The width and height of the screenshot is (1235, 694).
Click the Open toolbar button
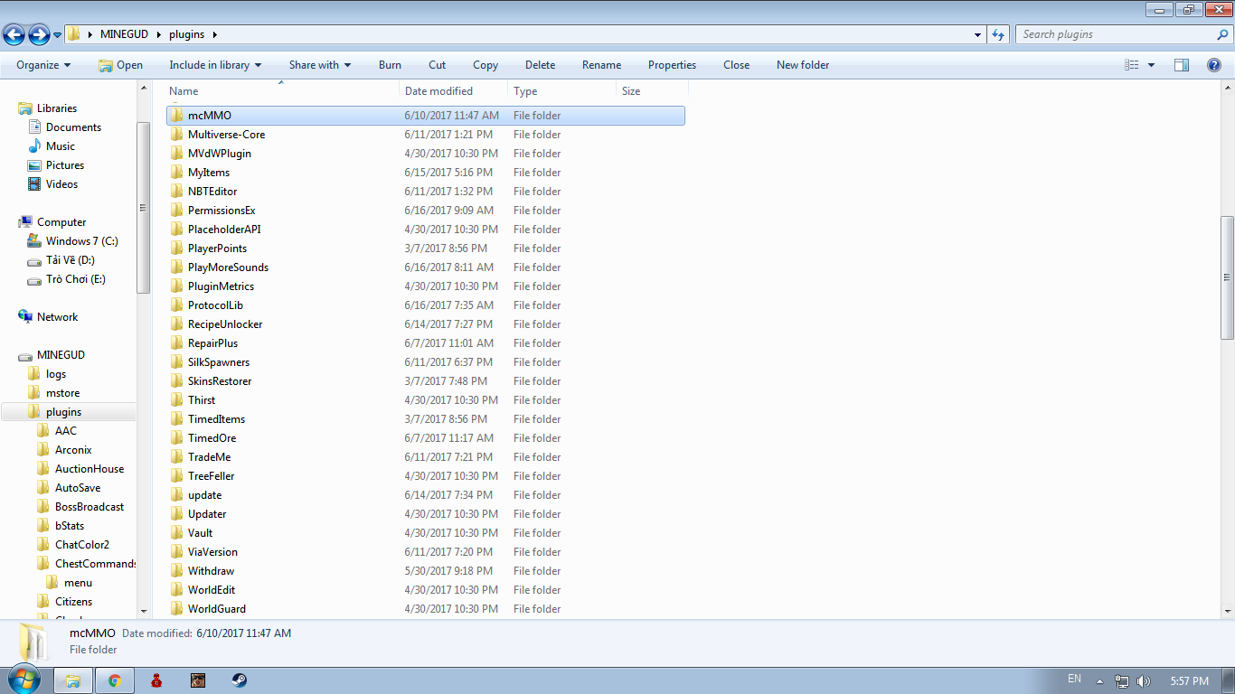click(120, 65)
